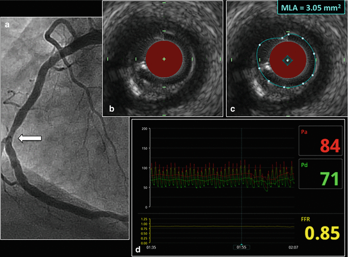Click the top green tick in panel b
The height and width of the screenshot is (257, 348).
pos(164,4)
